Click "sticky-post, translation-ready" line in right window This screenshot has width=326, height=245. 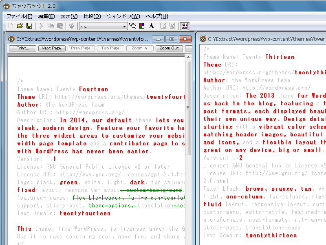(252, 228)
